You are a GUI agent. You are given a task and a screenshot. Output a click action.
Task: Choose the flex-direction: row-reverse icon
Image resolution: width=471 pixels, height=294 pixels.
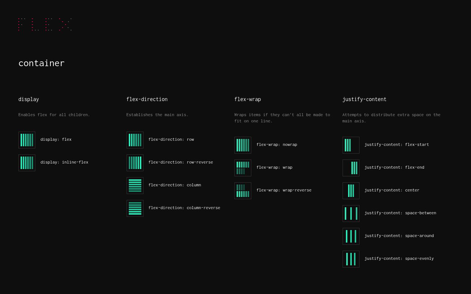coord(135,163)
